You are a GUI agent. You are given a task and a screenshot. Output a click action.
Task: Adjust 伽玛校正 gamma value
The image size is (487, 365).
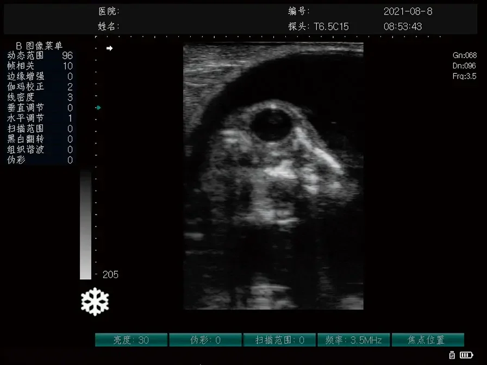(x=40, y=87)
